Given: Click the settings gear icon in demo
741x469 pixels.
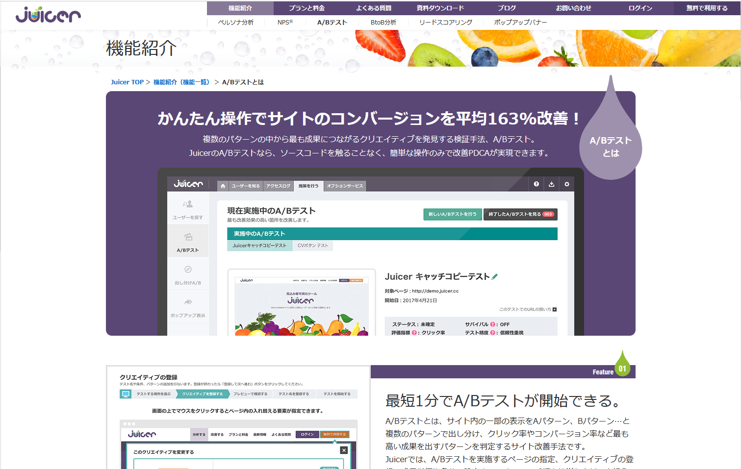Looking at the screenshot, I should pos(567,184).
